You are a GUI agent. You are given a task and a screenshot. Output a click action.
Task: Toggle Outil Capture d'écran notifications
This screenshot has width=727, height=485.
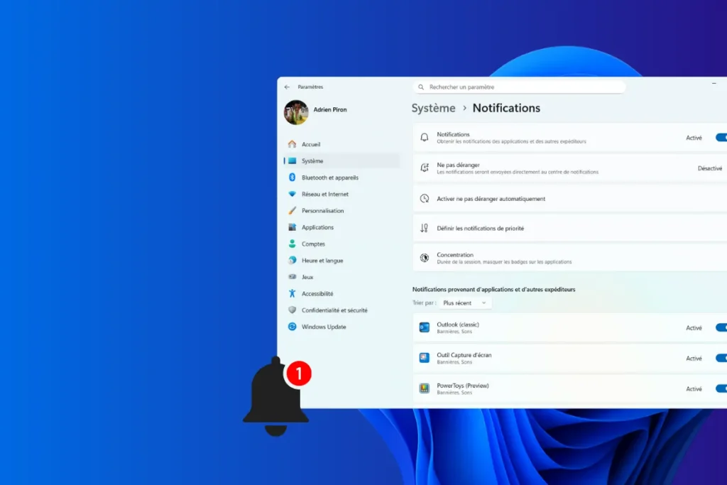[x=721, y=358]
